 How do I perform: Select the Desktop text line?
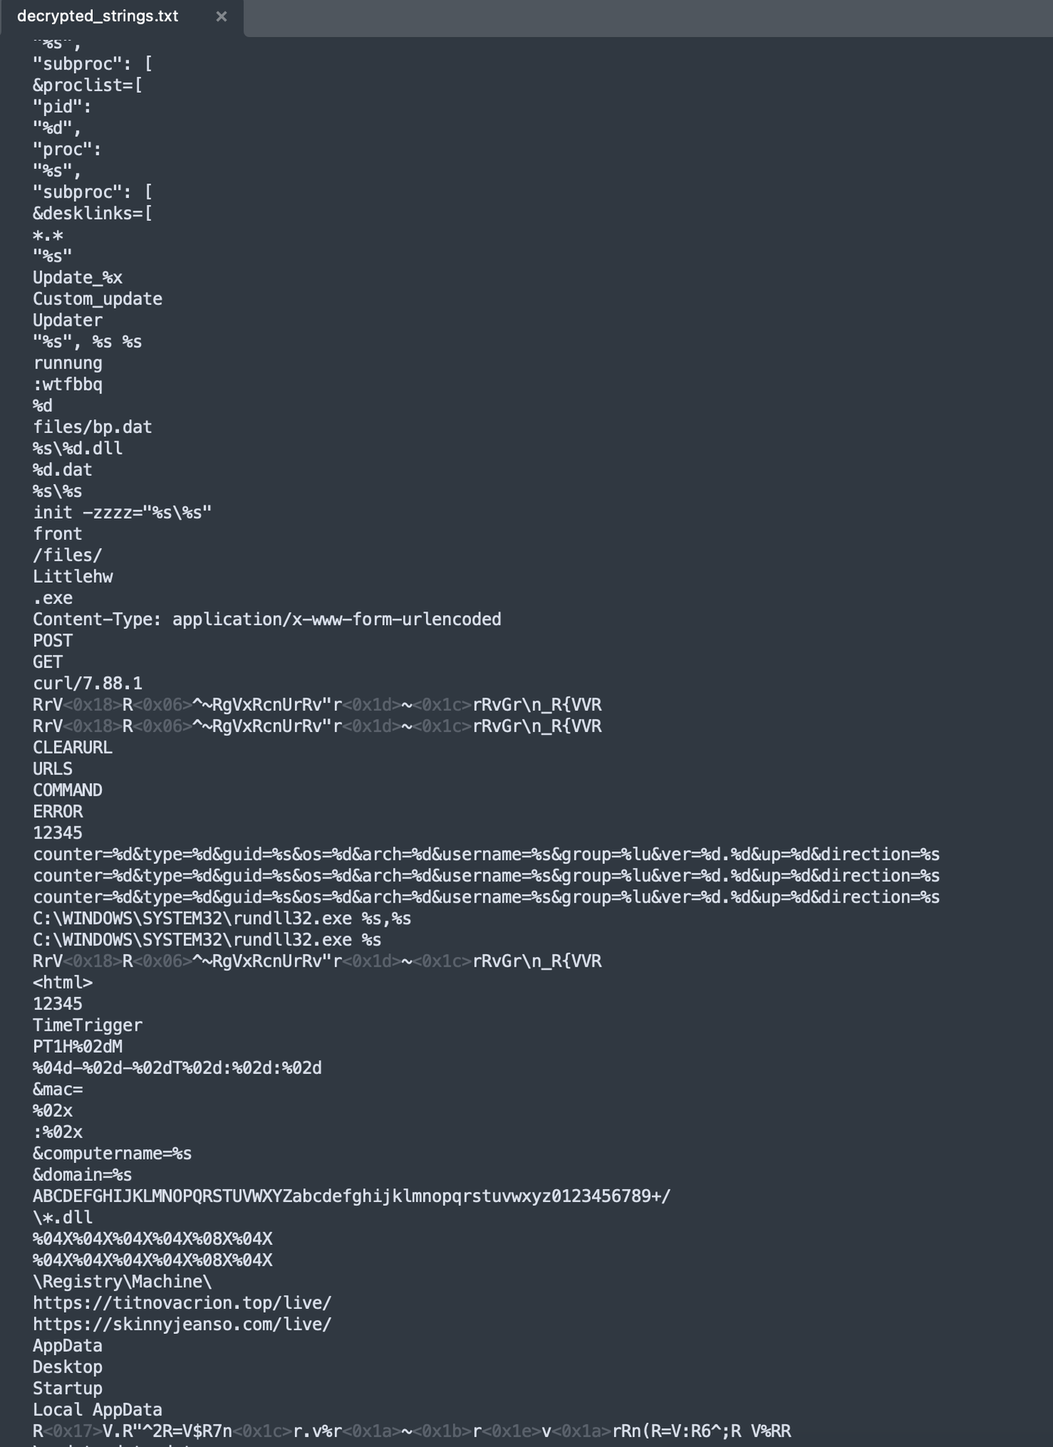(67, 1367)
